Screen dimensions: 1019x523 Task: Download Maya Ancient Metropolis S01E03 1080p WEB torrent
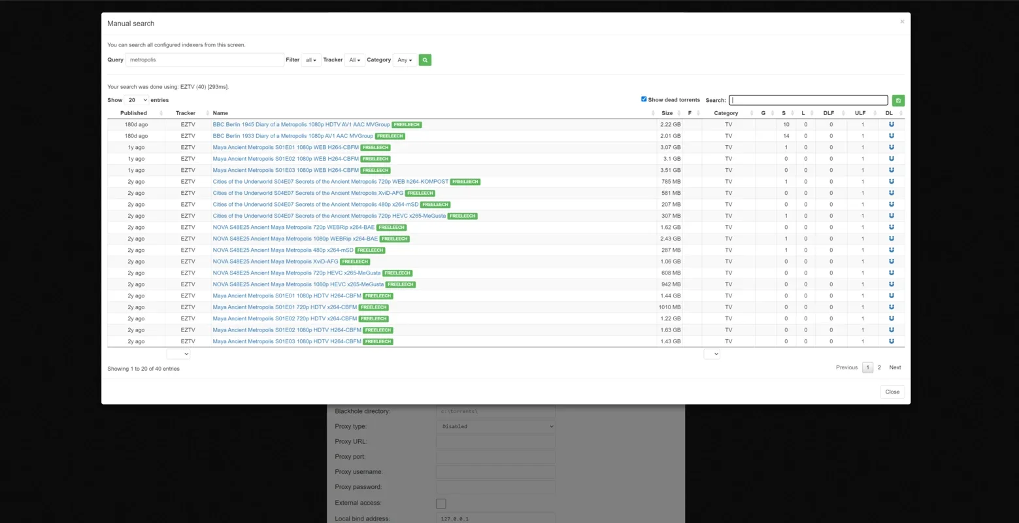click(892, 170)
